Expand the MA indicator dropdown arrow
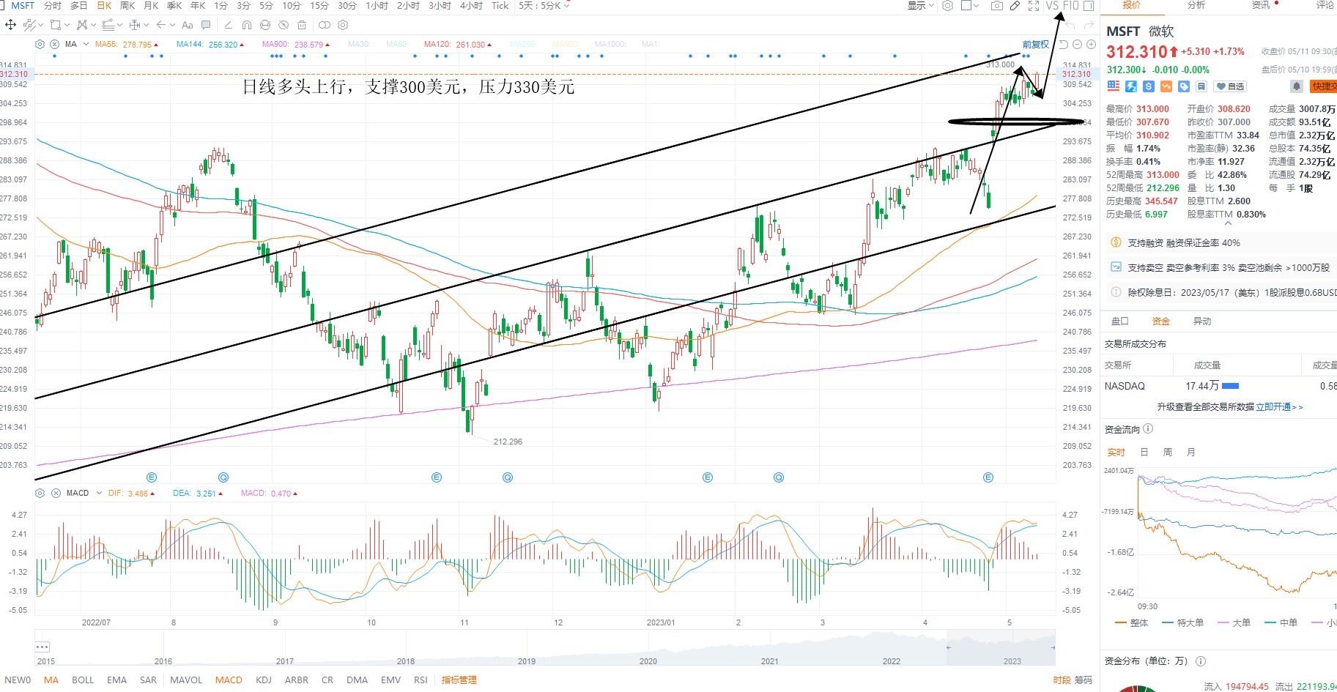This screenshot has height=692, width=1337. [86, 45]
